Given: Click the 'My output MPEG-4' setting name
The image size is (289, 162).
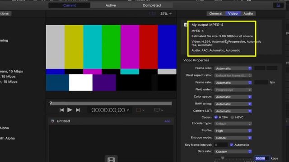Looking at the screenshot, I should click(207, 25).
